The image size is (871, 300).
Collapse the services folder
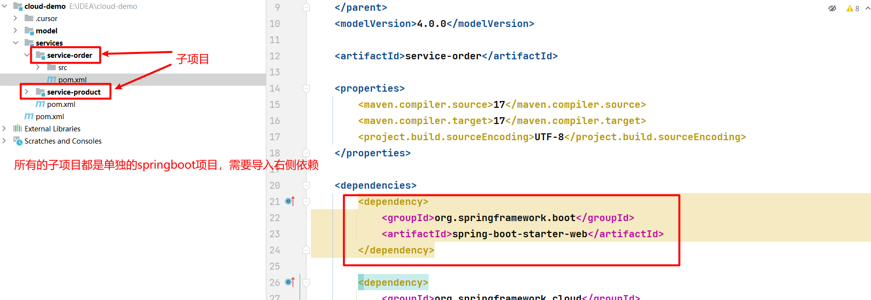15,43
